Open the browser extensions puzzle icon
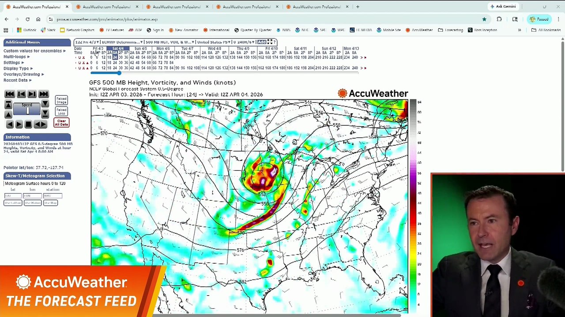 (x=499, y=19)
